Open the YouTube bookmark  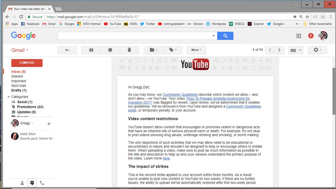tap(113, 24)
